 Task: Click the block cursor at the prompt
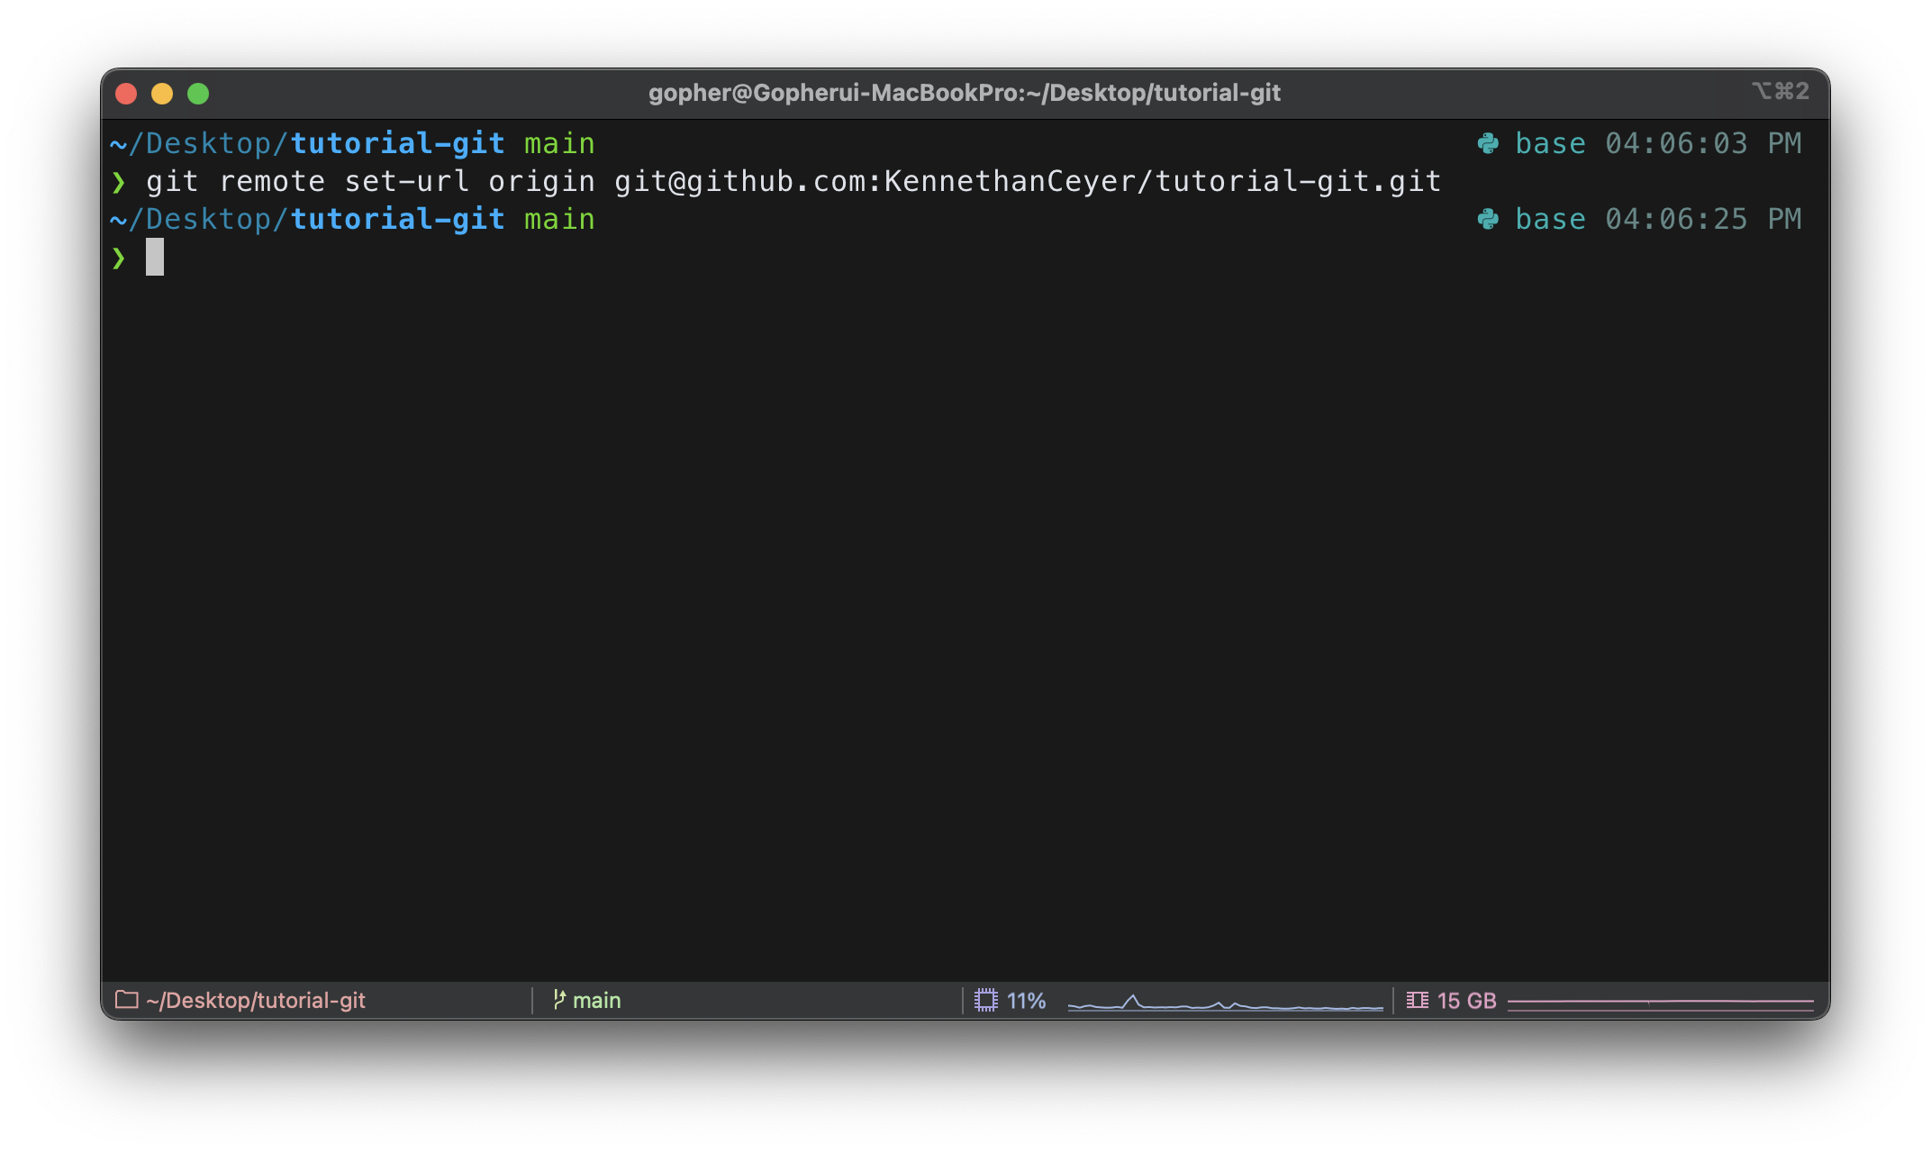(155, 257)
